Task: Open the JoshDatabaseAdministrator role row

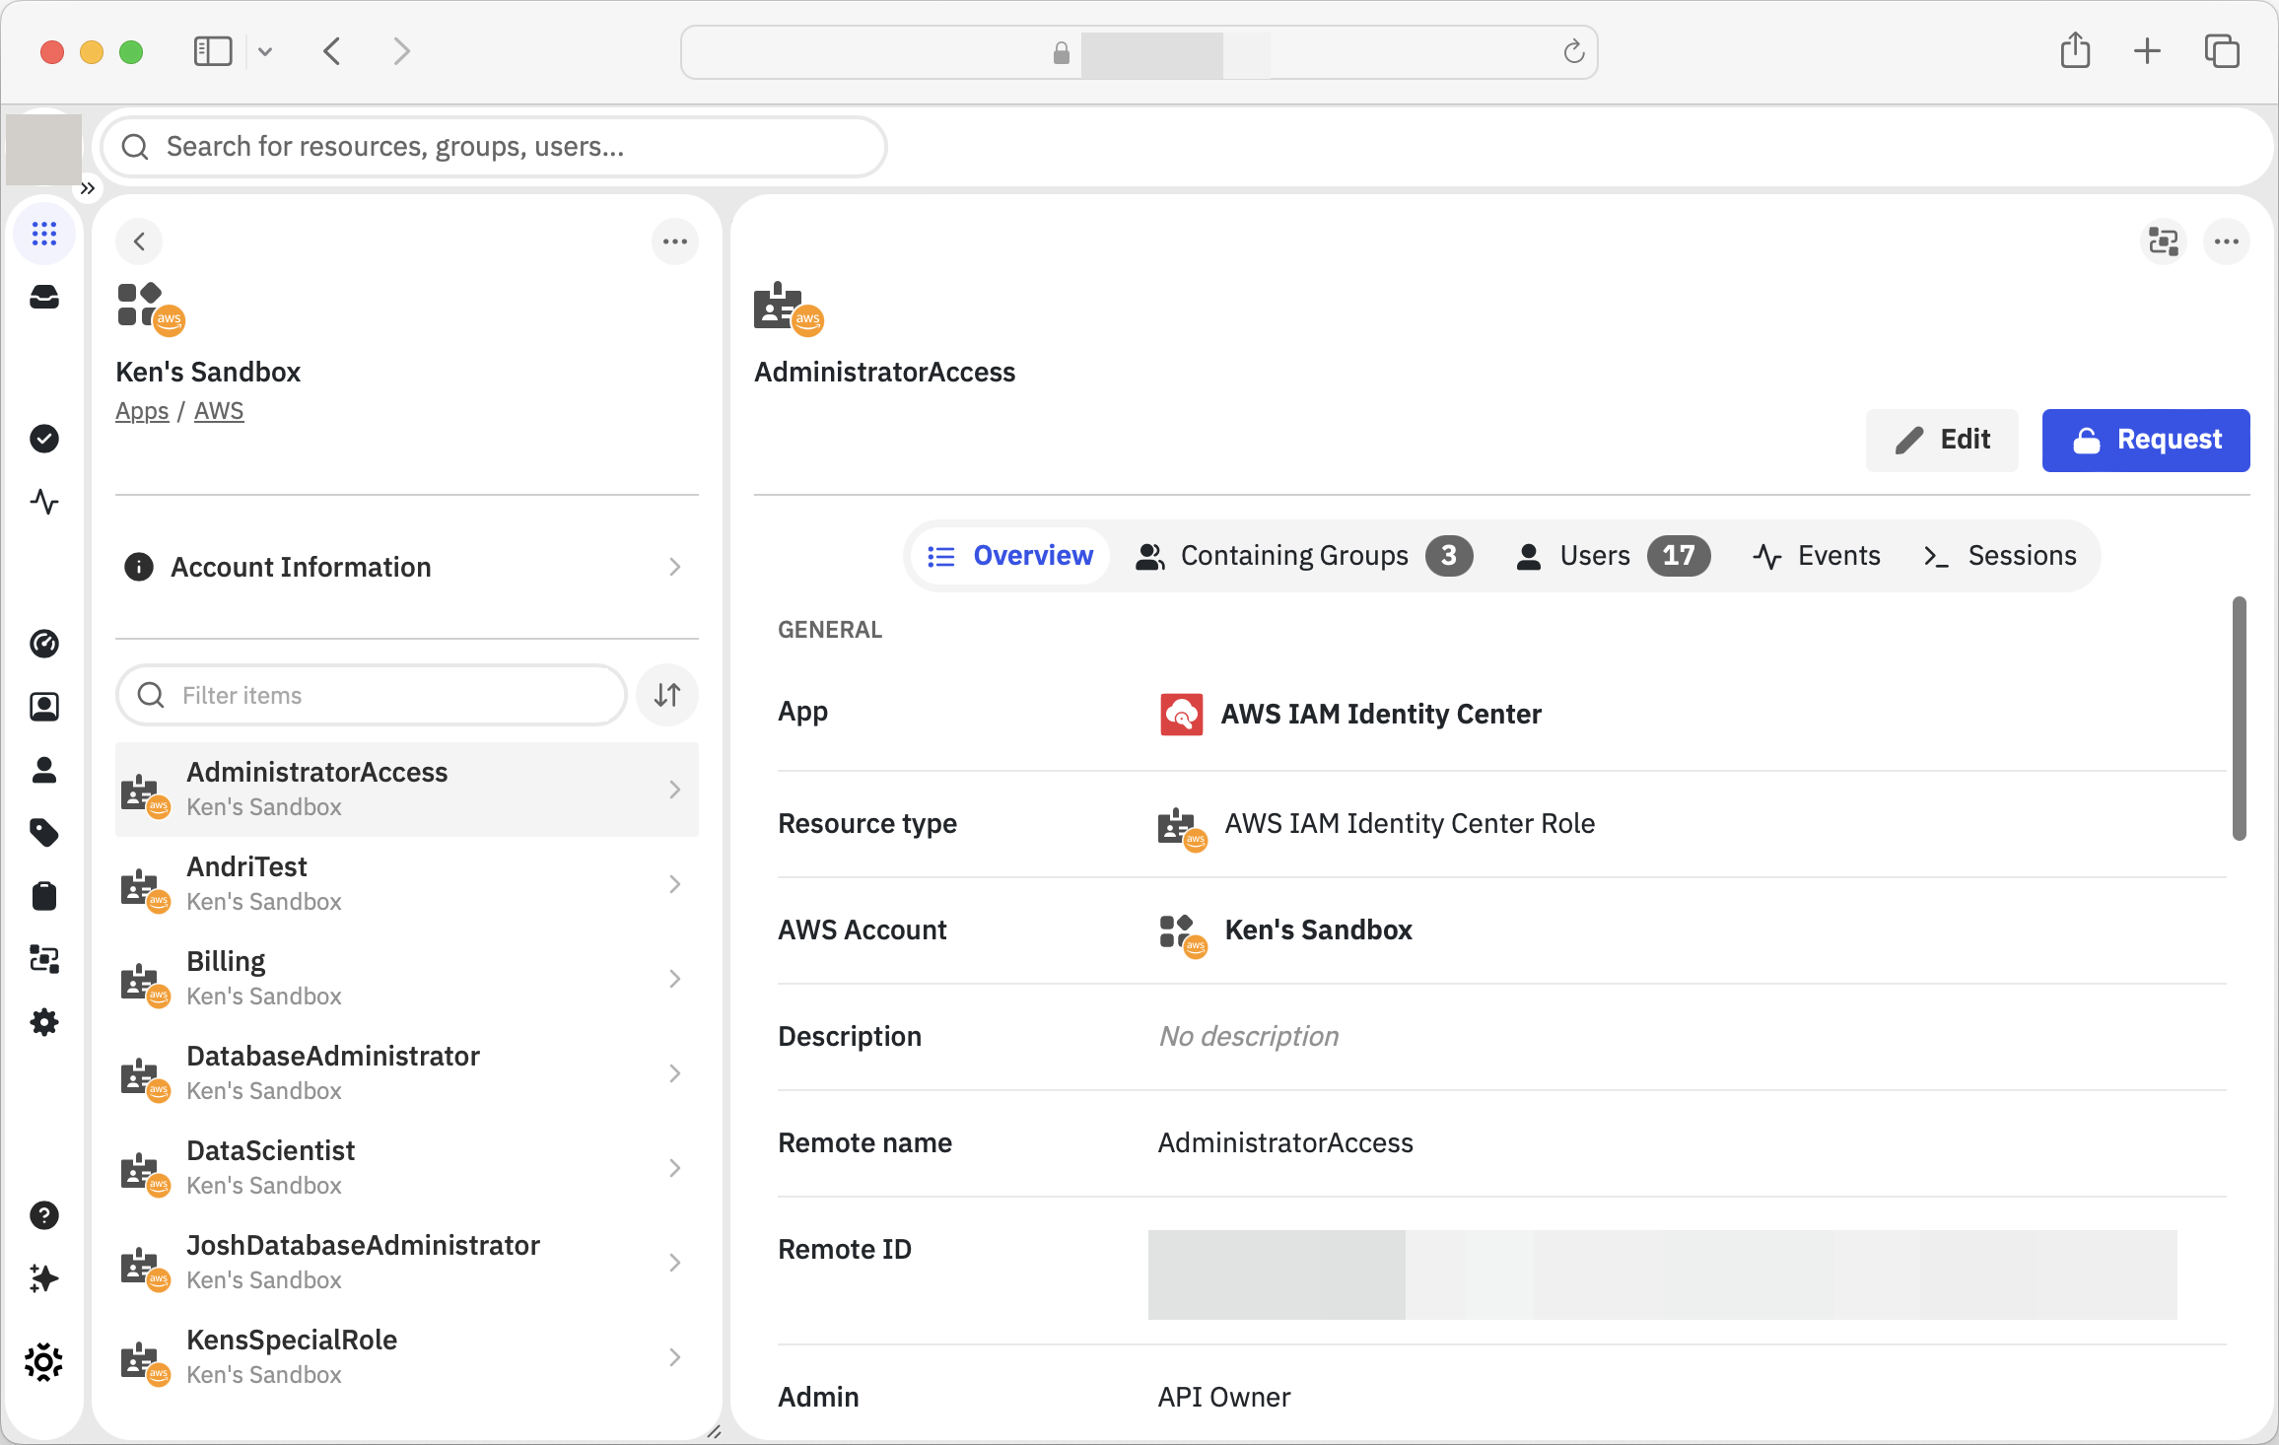Action: [407, 1263]
